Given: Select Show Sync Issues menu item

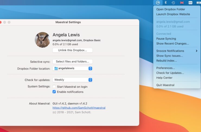Looking at the screenshot, I should click(x=177, y=56).
